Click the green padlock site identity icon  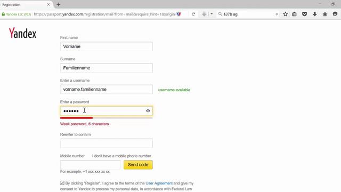[3, 14]
